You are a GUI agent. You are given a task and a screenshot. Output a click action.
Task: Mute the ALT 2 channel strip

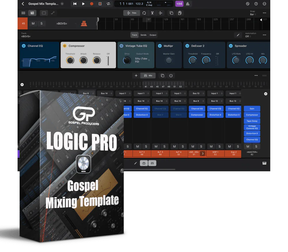pos(138,146)
